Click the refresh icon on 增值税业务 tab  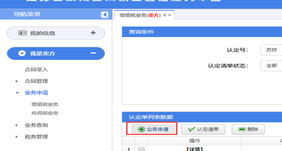(164, 15)
